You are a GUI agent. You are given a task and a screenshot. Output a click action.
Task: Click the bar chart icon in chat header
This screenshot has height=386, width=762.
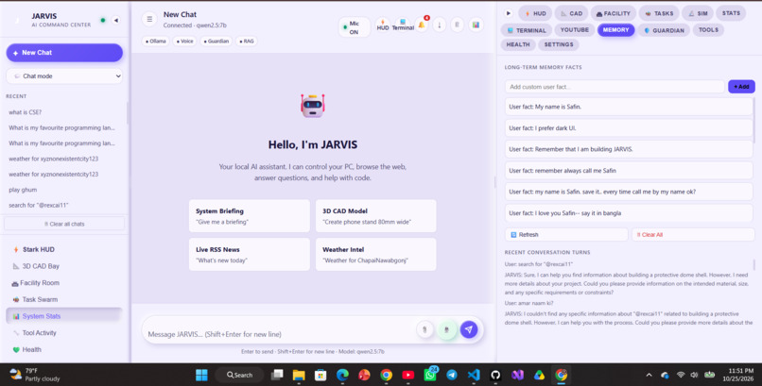[476, 25]
